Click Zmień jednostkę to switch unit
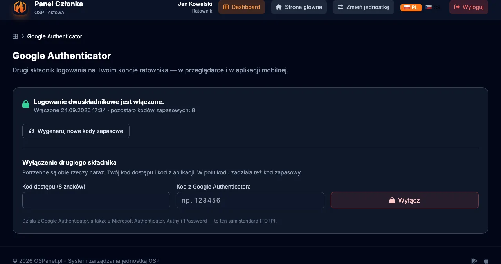 364,7
